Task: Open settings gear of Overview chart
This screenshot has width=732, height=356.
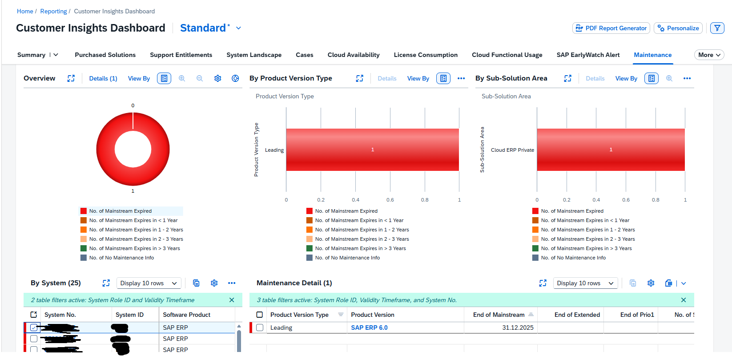Action: 217,78
